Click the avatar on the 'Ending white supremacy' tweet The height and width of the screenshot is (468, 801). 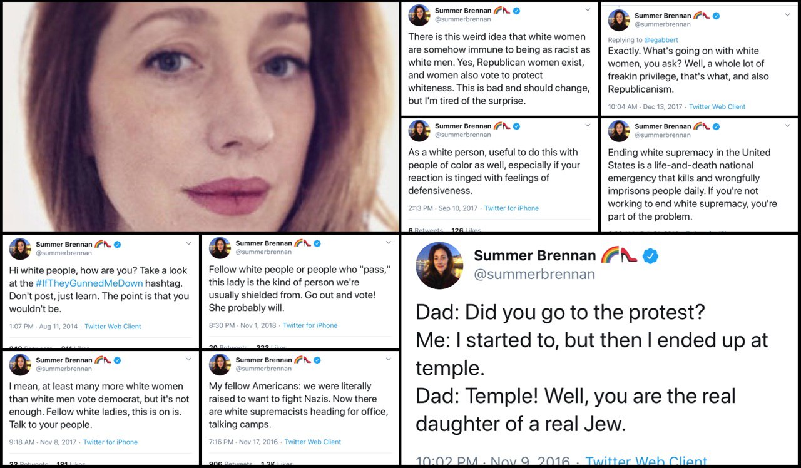(618, 130)
